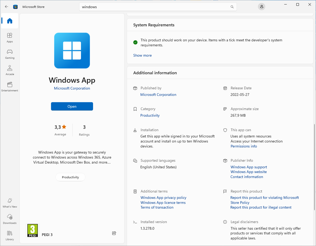Open the user account profile icon
The height and width of the screenshot is (246, 316).
click(x=261, y=7)
